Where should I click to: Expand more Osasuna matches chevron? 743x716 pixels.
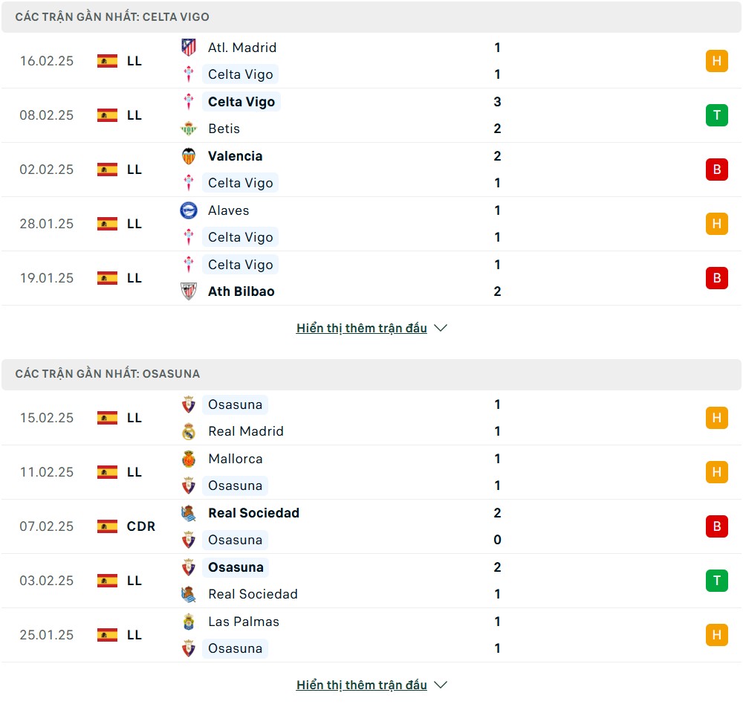(x=441, y=685)
